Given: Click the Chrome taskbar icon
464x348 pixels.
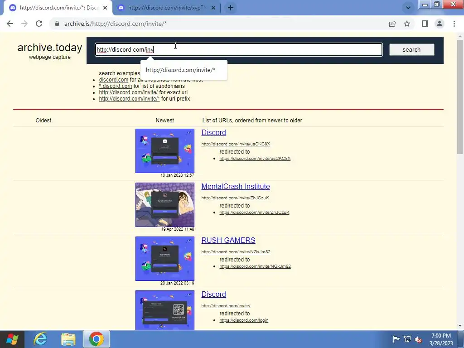Looking at the screenshot, I should point(97,339).
